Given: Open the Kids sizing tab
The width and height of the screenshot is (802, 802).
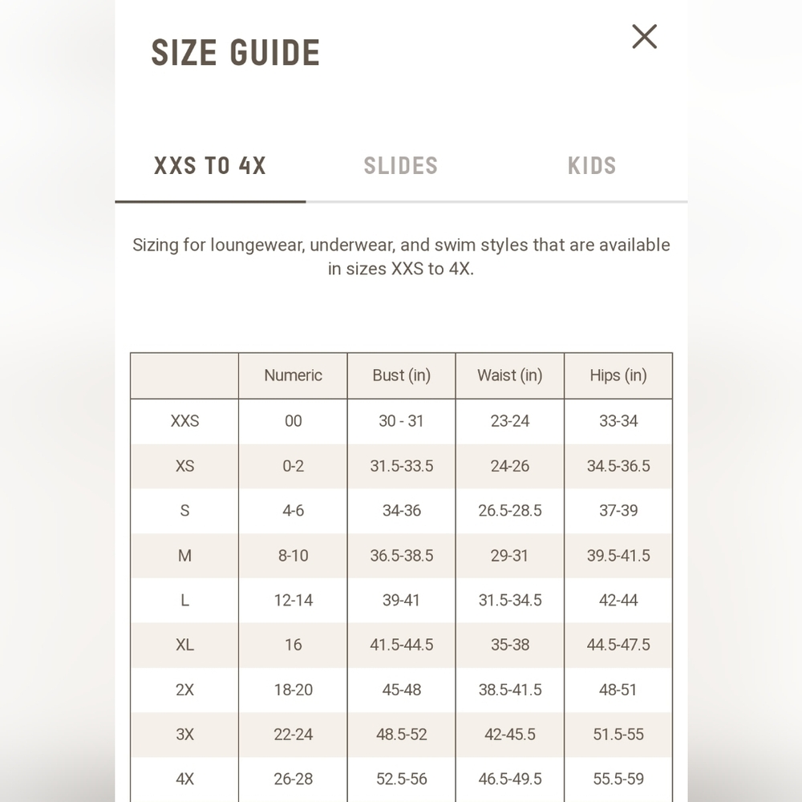Looking at the screenshot, I should tap(592, 166).
